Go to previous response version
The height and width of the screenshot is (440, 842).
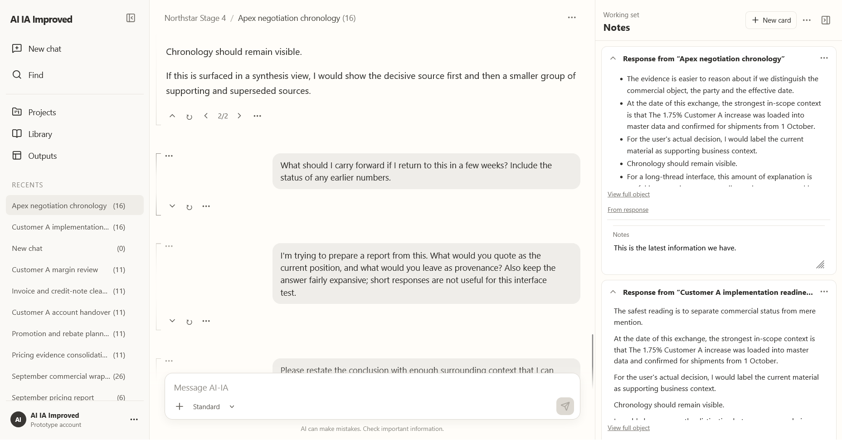[x=206, y=116]
